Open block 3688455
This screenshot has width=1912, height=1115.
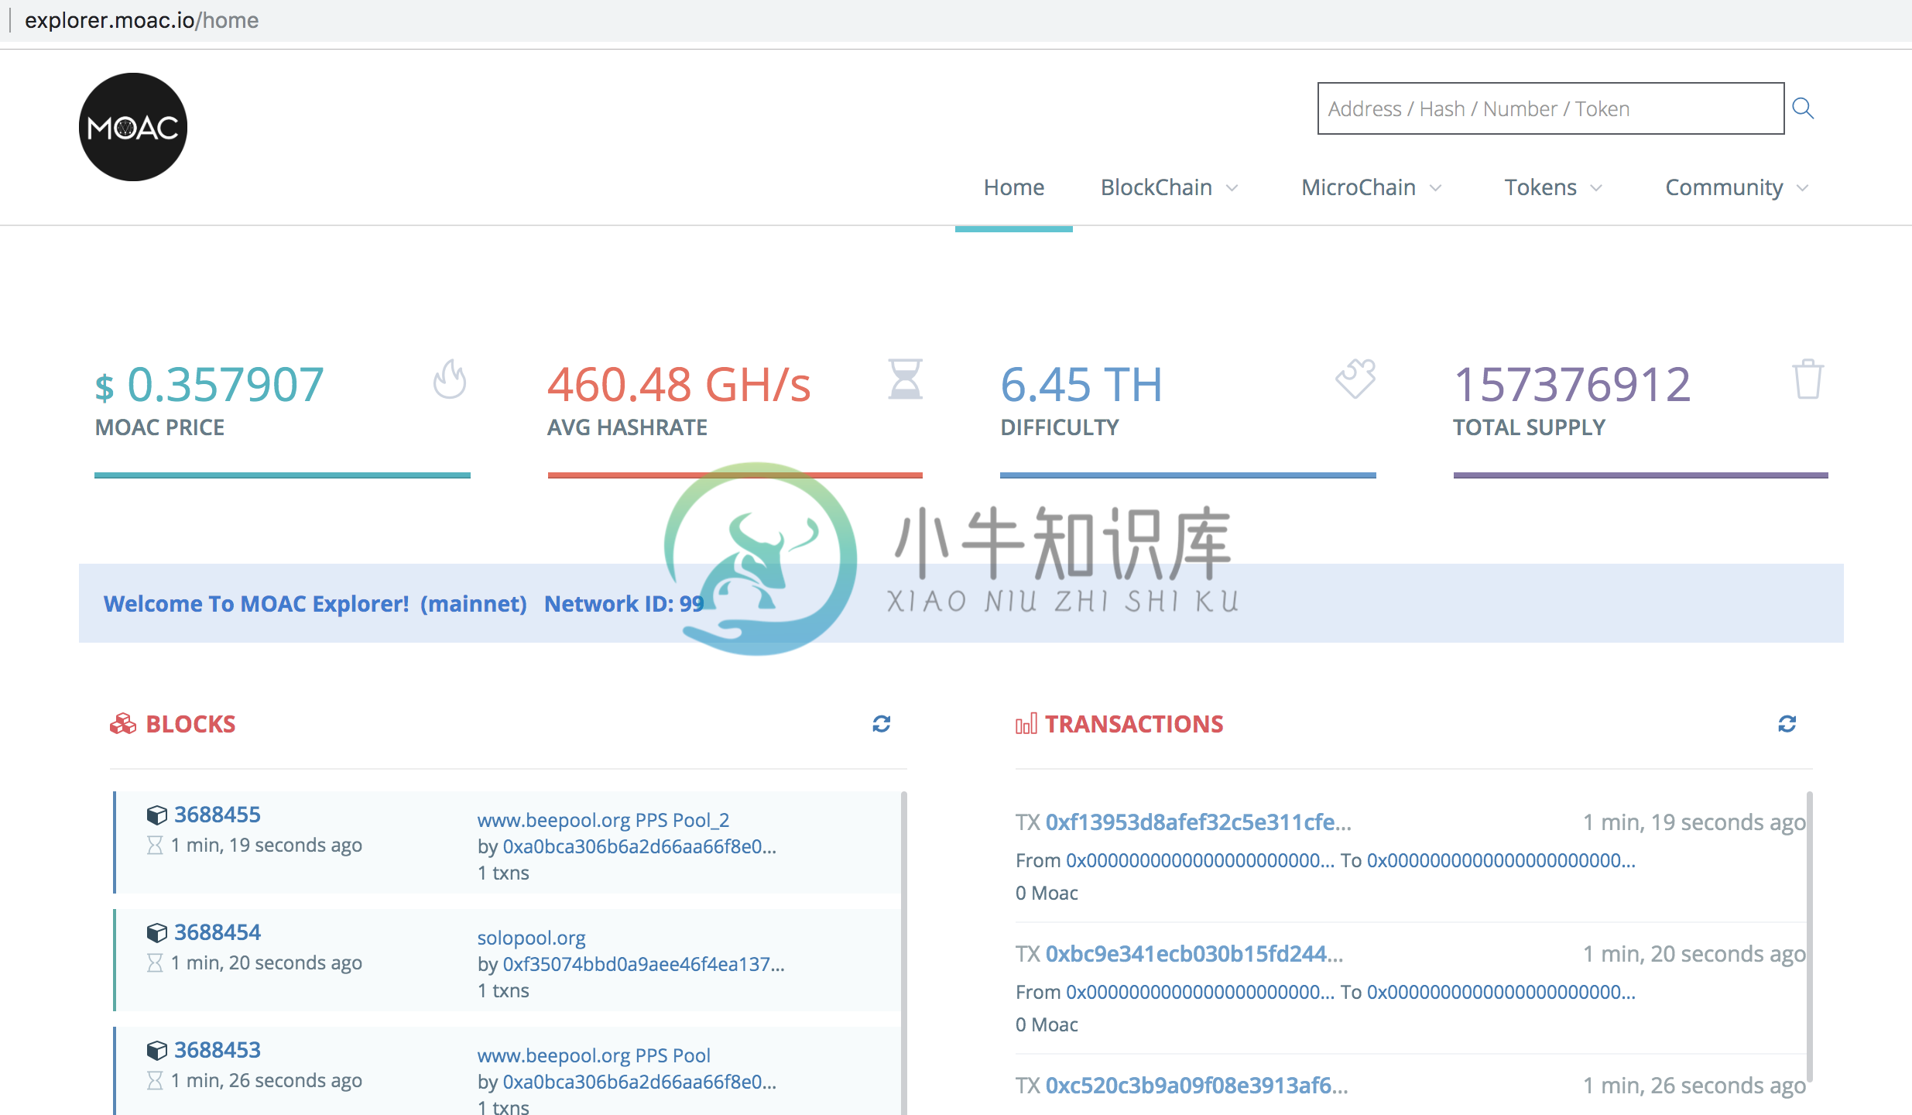point(218,815)
